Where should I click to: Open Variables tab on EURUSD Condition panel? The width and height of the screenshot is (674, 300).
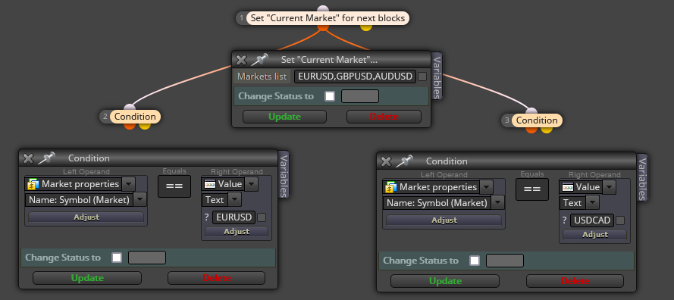pos(284,175)
